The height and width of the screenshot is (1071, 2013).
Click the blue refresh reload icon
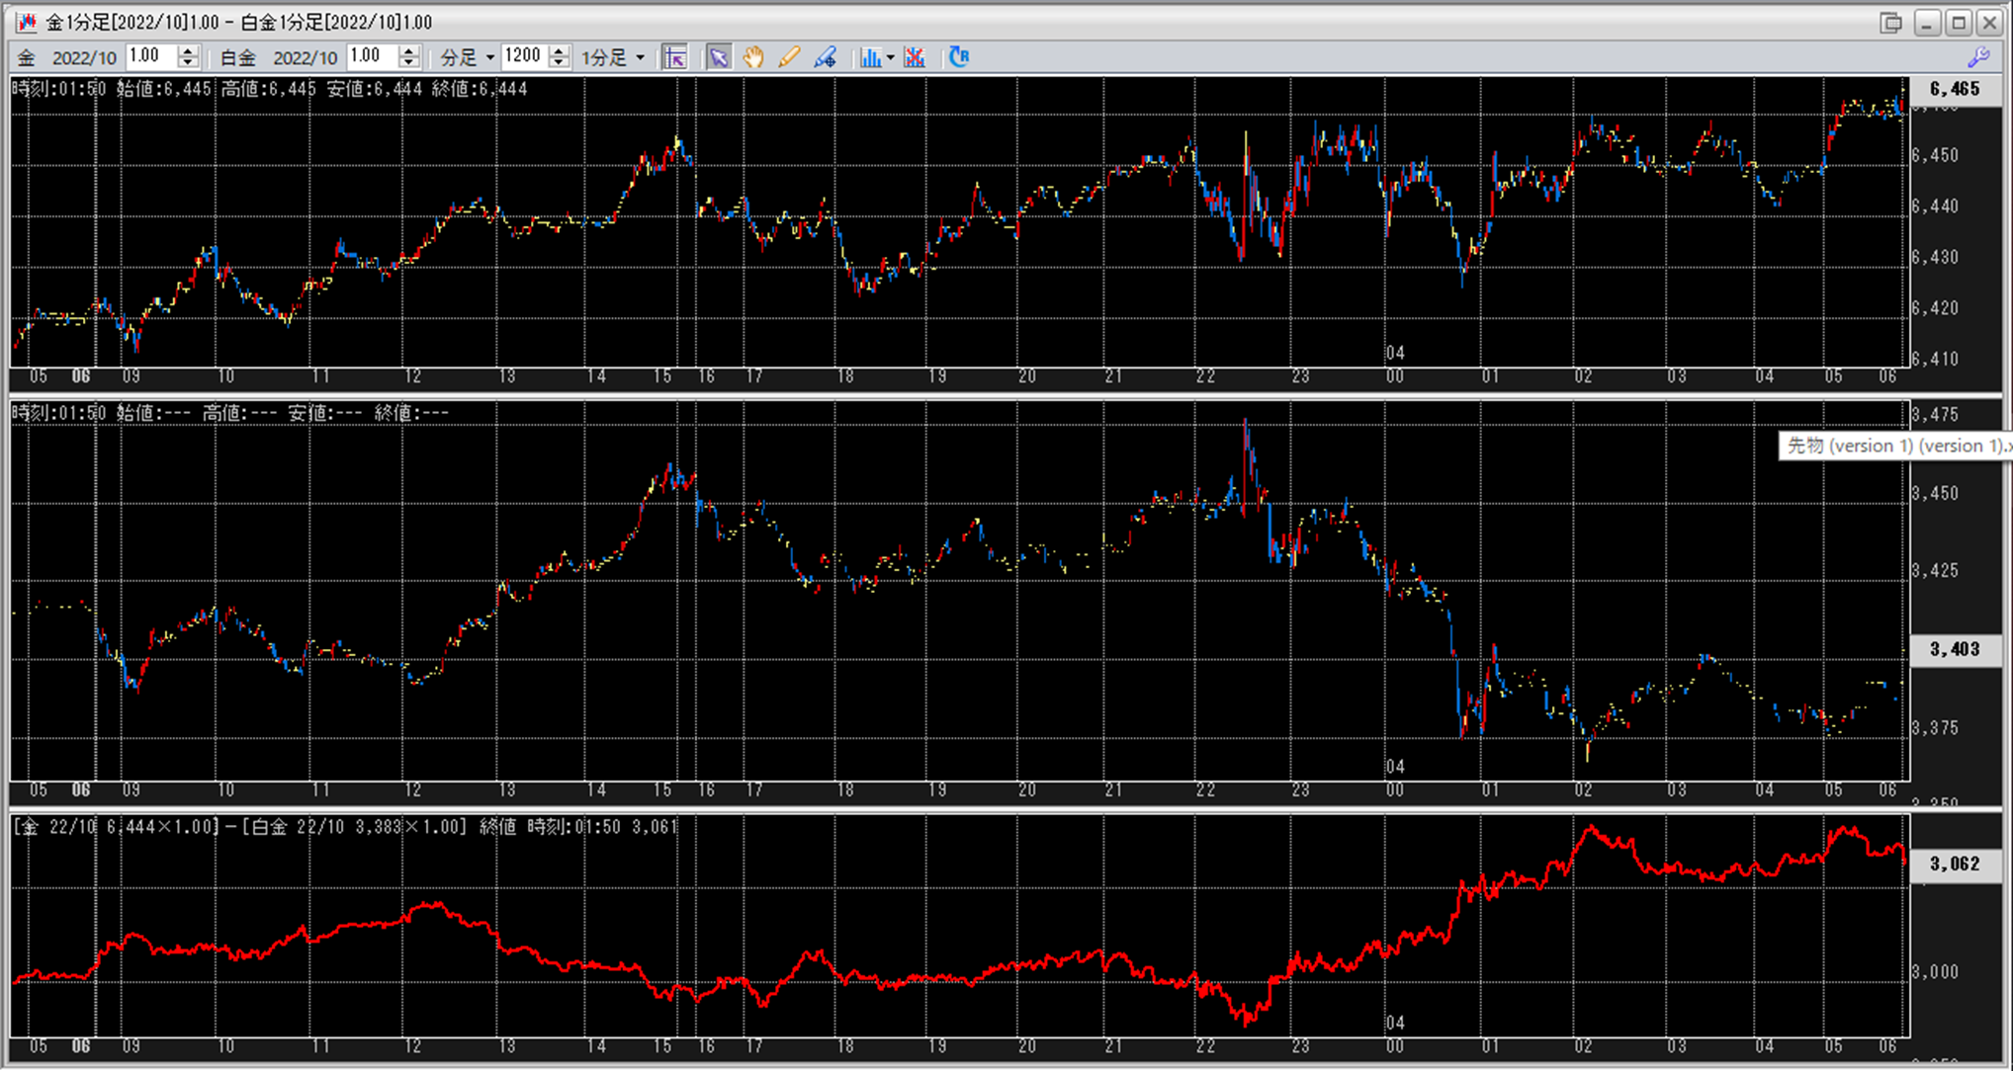tap(958, 57)
